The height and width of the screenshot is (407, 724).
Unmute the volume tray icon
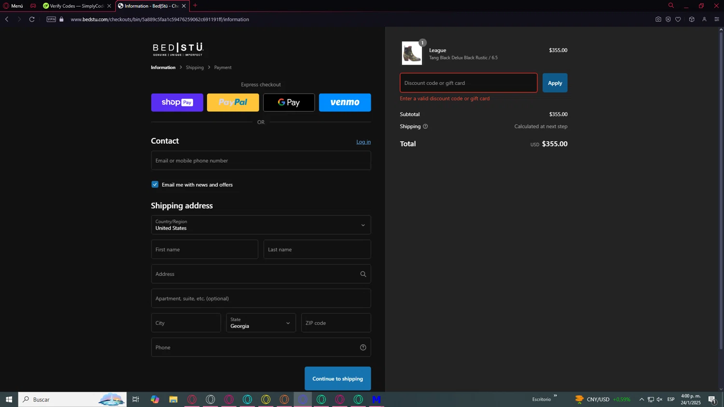click(660, 399)
